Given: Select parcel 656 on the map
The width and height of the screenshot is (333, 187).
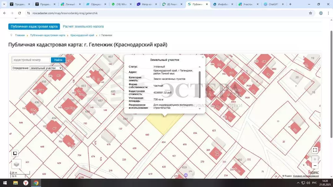Looking at the screenshot, I should pyautogui.click(x=195, y=133).
